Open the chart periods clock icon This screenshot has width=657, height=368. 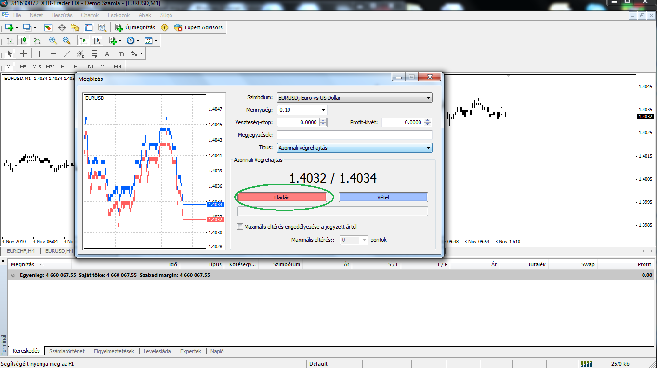coord(130,41)
